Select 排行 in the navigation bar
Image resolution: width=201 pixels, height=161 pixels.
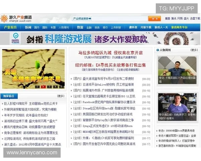(105, 28)
